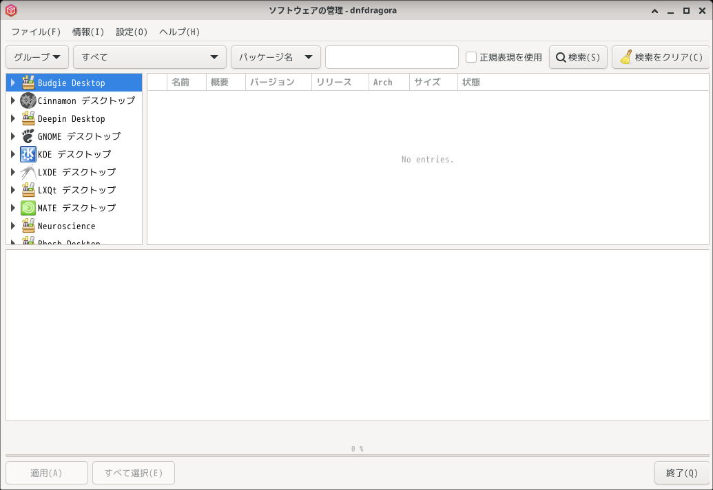Expand the MATE デスクトップ tree node

click(x=13, y=208)
